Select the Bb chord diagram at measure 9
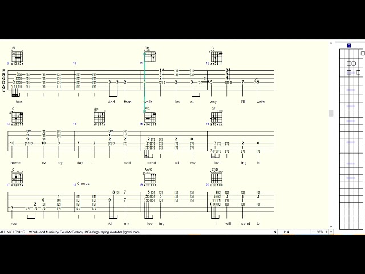Screen dimensions: 365x274 (x=18, y=56)
